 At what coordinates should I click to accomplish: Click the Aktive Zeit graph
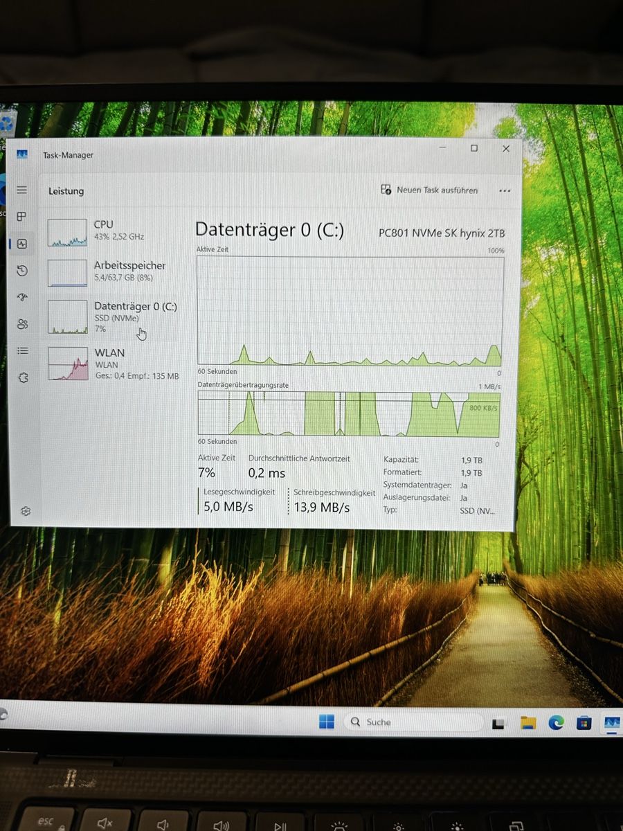[350, 311]
